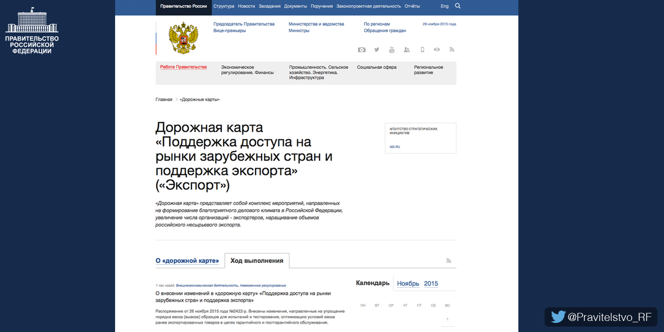The image size is (664, 332).
Task: Switch the site language with Eng
Action: tap(445, 6)
